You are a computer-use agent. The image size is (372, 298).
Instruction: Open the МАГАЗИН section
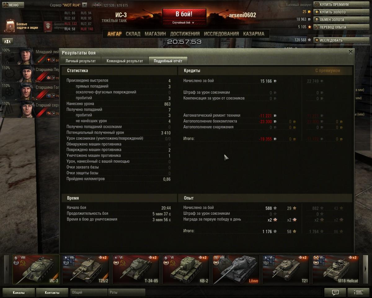[155, 34]
